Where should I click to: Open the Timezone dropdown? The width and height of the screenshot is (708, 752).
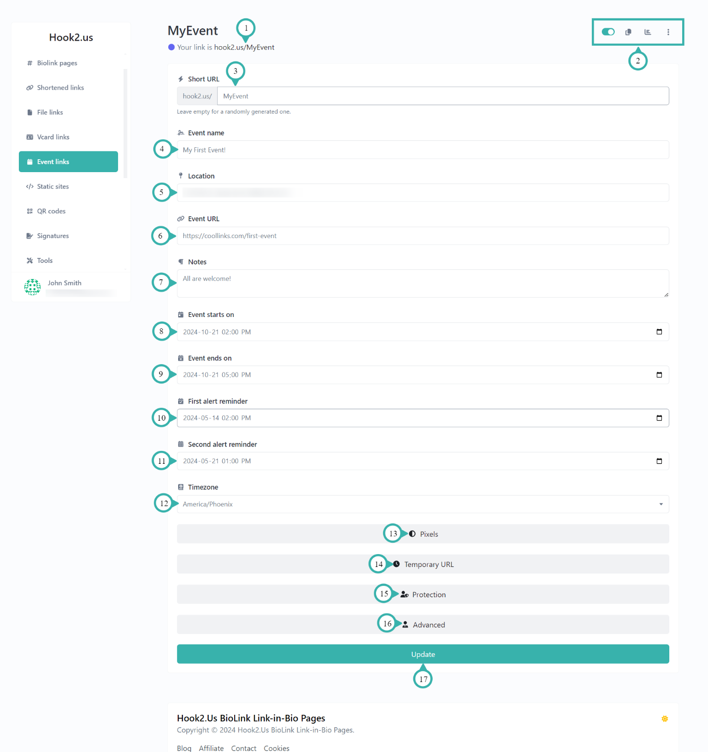pyautogui.click(x=423, y=504)
